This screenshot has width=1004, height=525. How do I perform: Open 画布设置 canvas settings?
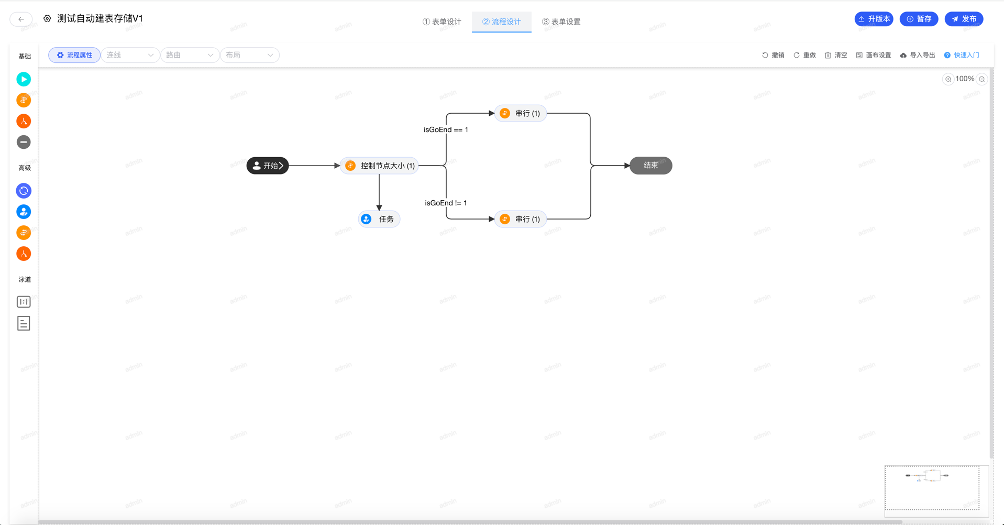point(873,55)
